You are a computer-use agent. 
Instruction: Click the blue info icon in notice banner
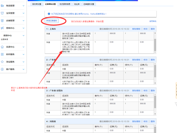(x=49, y=14)
